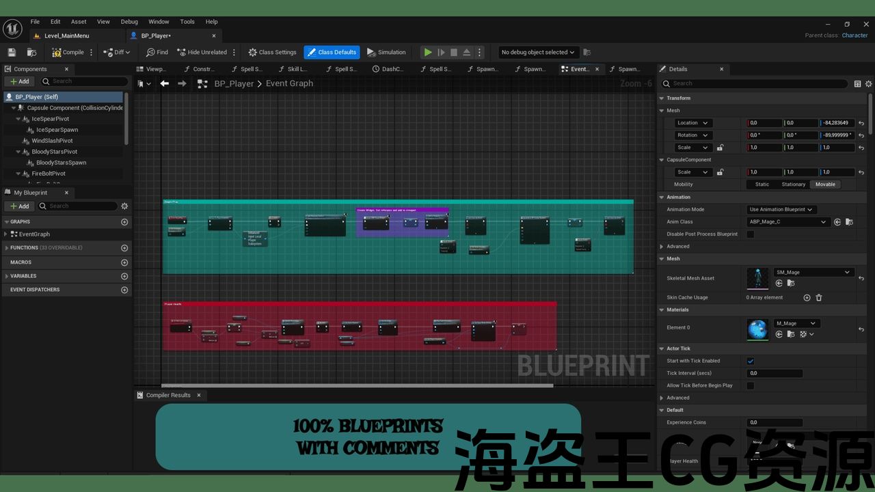Switch to the Level_MainMenu tab
The width and height of the screenshot is (875, 492).
[x=66, y=36]
